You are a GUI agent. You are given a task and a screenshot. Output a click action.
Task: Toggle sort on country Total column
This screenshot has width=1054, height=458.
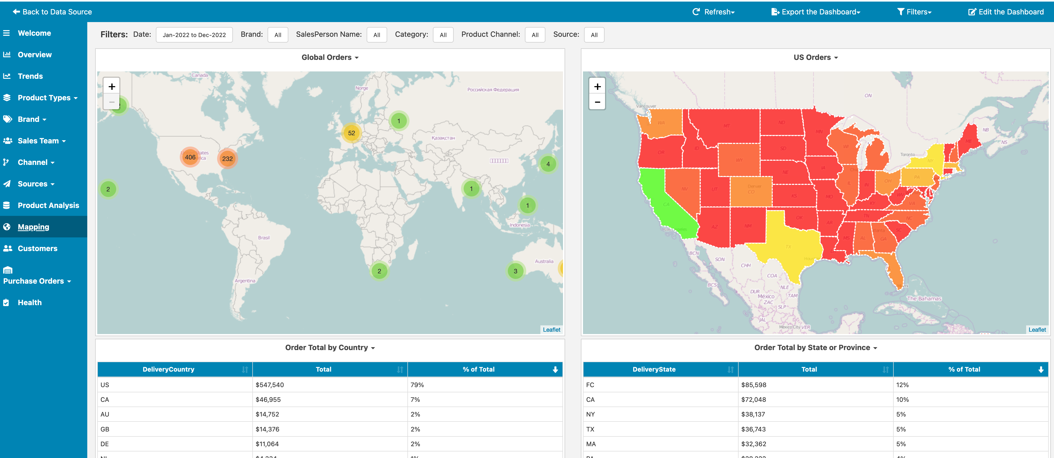coord(400,369)
